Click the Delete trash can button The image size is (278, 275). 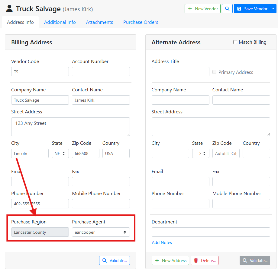[204, 261]
